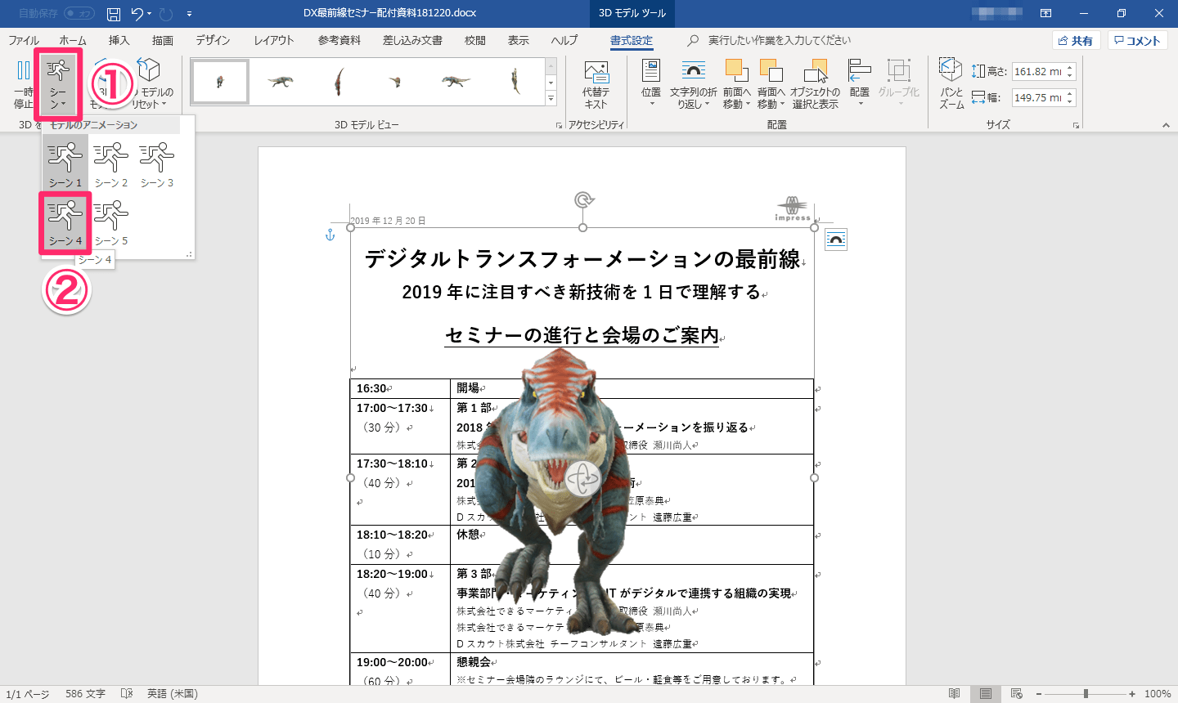Screen dimensions: 1178x703
Task: Select the sixth 3D model view thumbnail
Action: [x=515, y=82]
